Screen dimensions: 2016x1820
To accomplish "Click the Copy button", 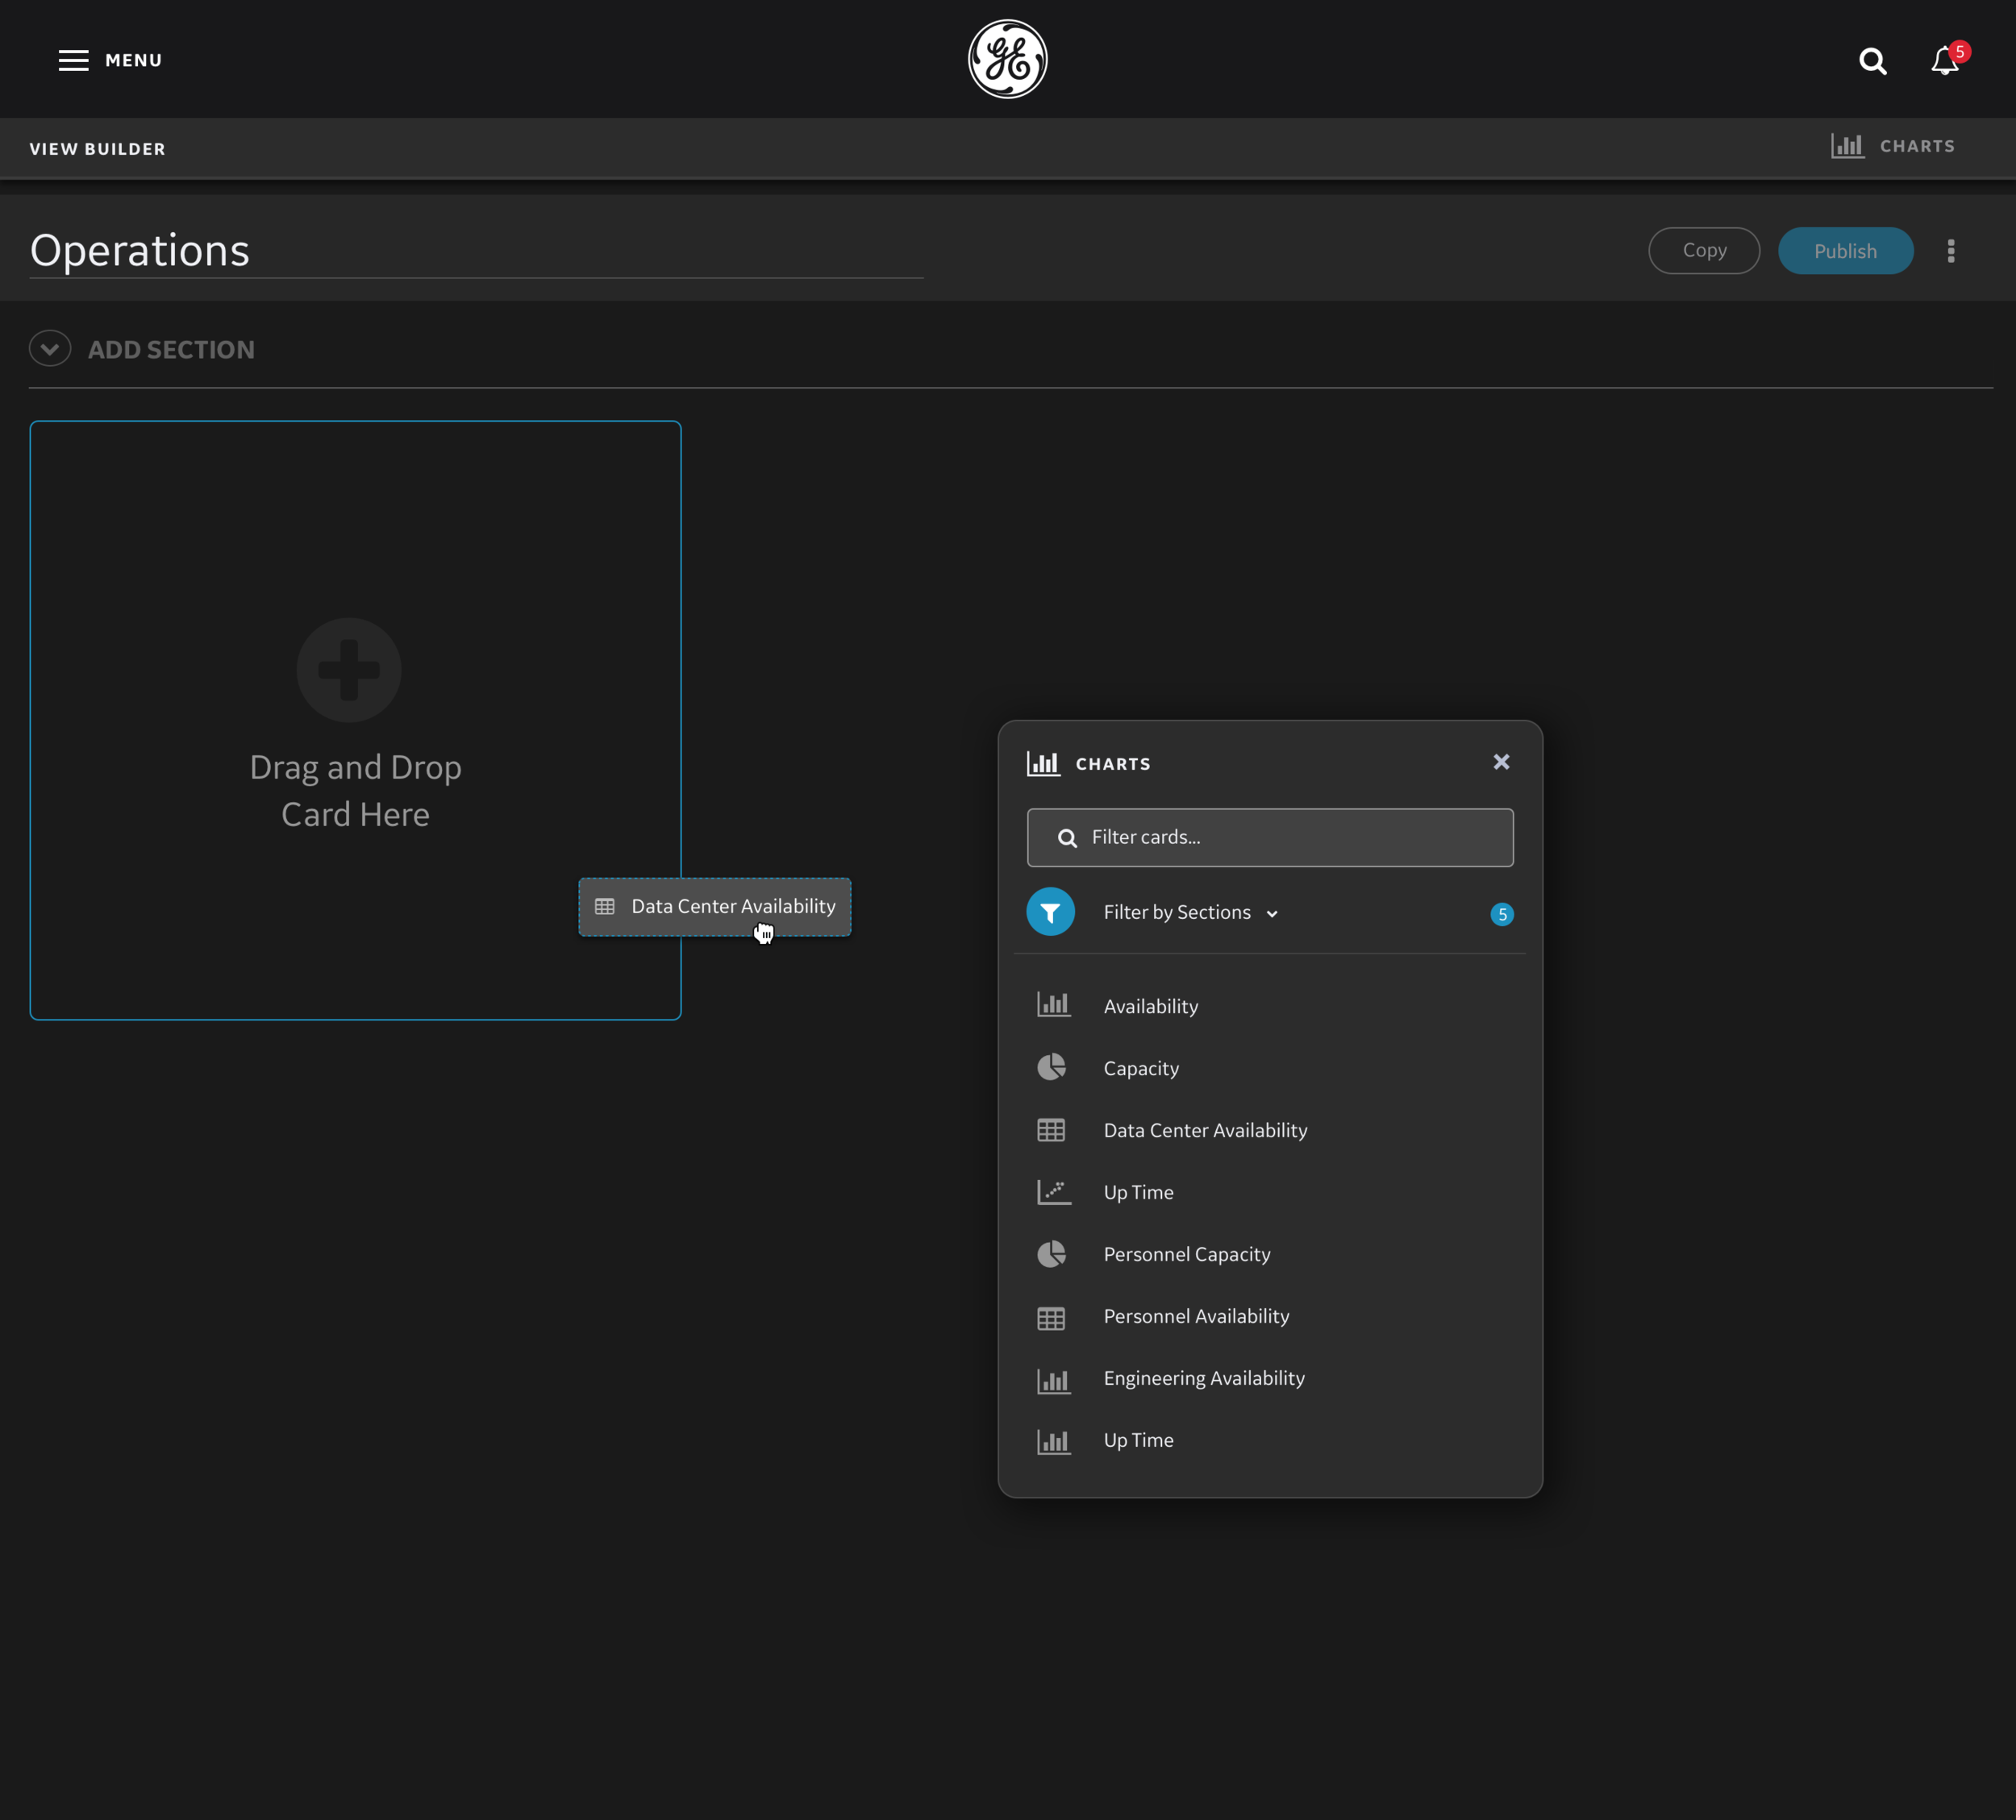I will tap(1703, 251).
